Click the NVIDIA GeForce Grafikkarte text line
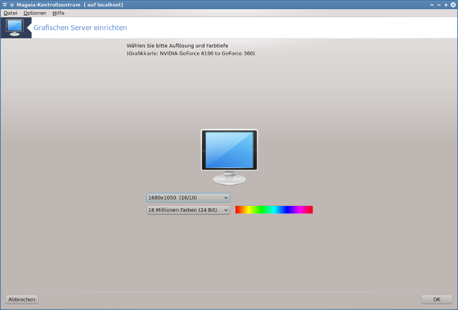 [190, 53]
